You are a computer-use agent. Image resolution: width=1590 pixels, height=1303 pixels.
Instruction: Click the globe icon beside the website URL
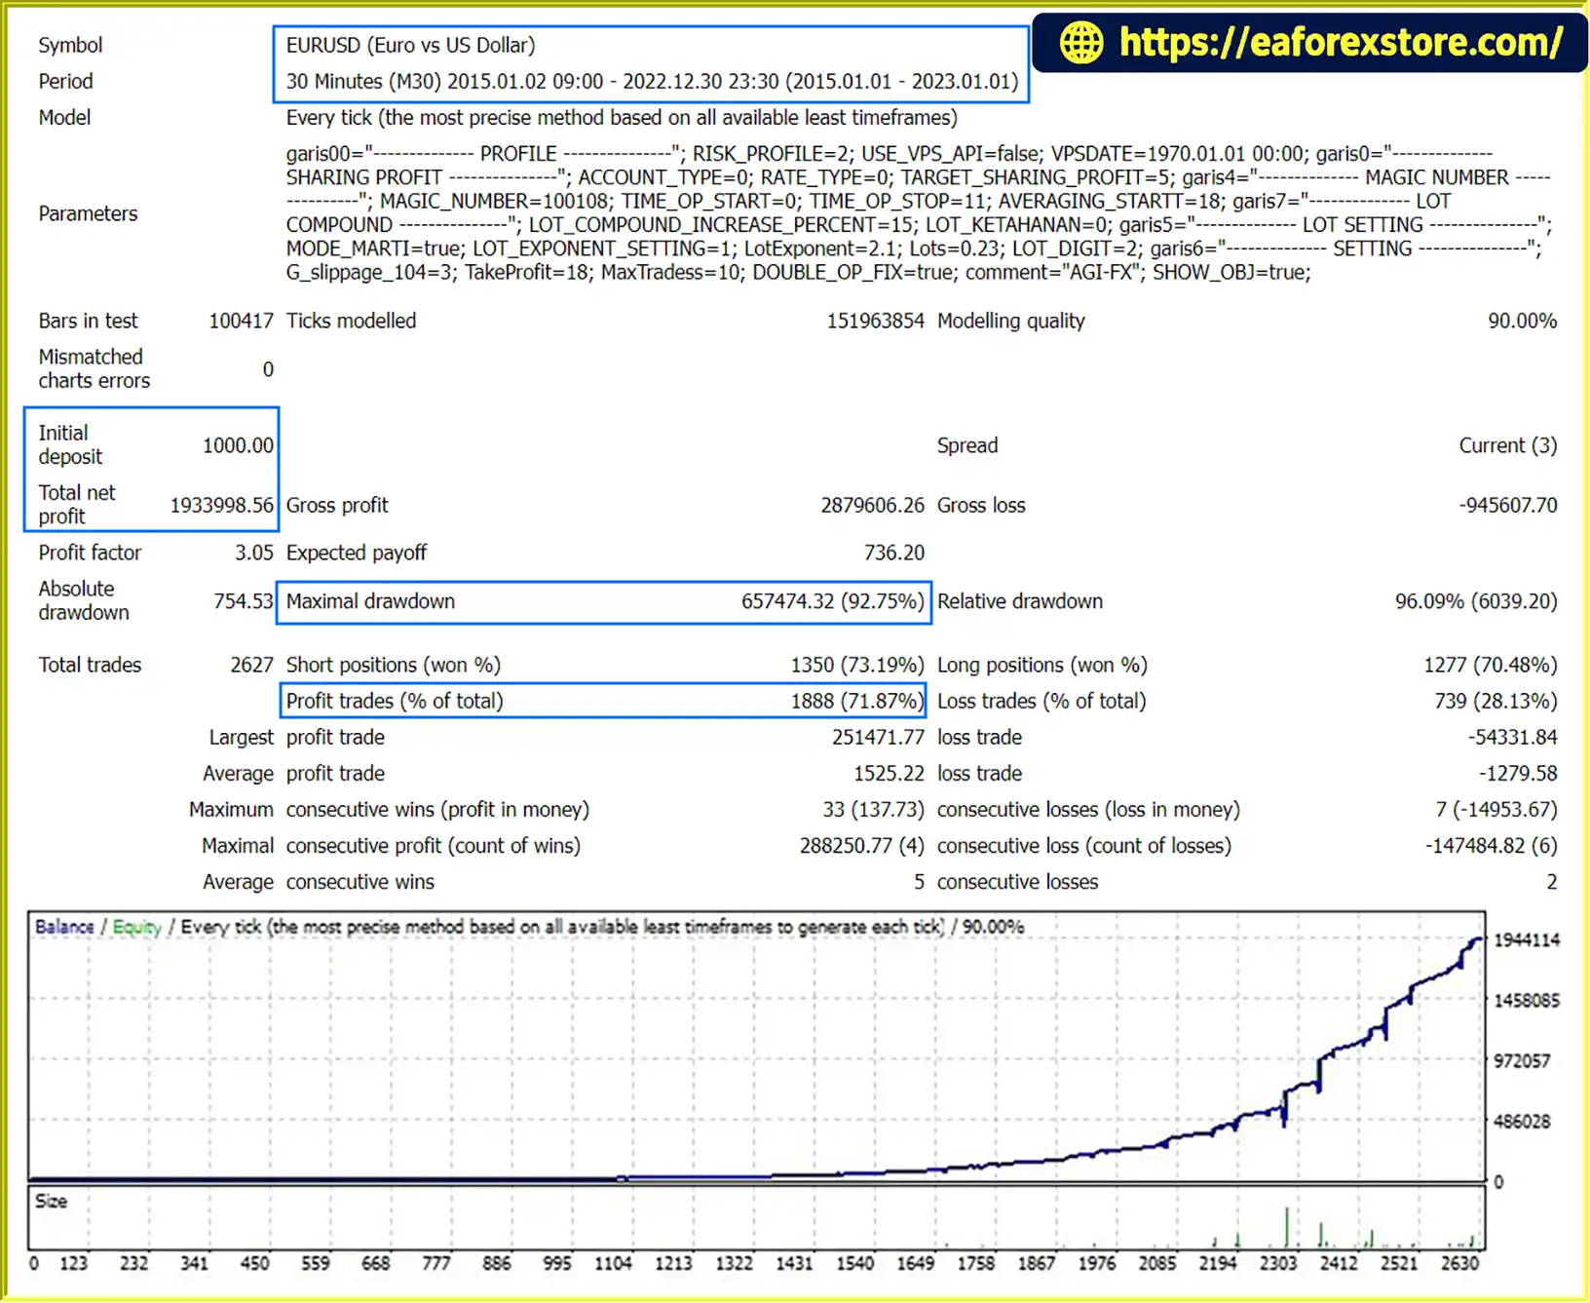coord(1081,43)
